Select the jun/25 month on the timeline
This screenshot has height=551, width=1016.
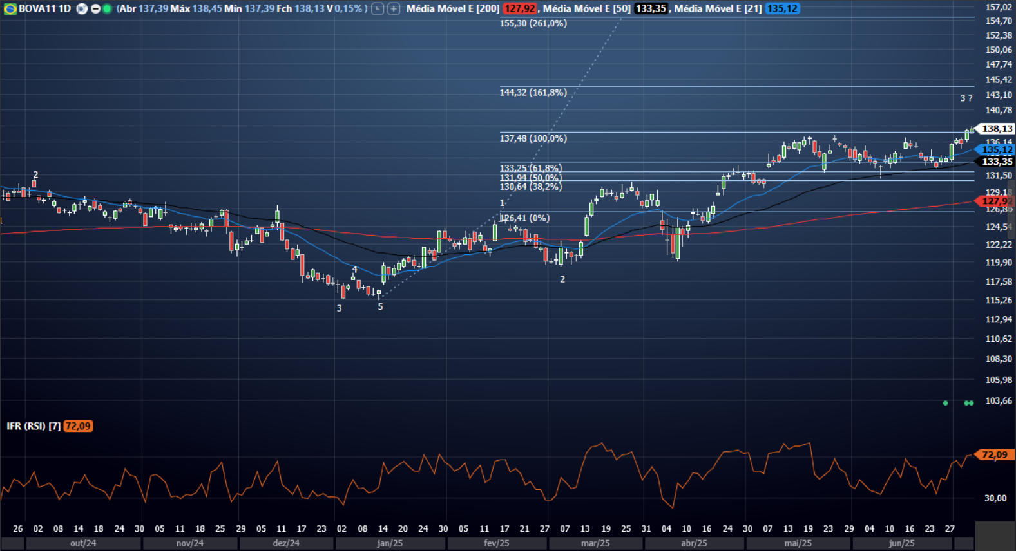[x=901, y=543]
